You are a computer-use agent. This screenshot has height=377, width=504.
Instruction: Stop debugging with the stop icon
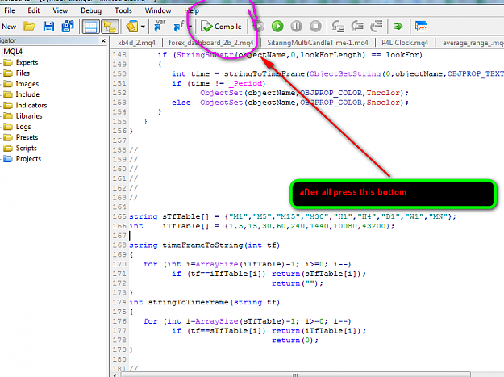(315, 27)
